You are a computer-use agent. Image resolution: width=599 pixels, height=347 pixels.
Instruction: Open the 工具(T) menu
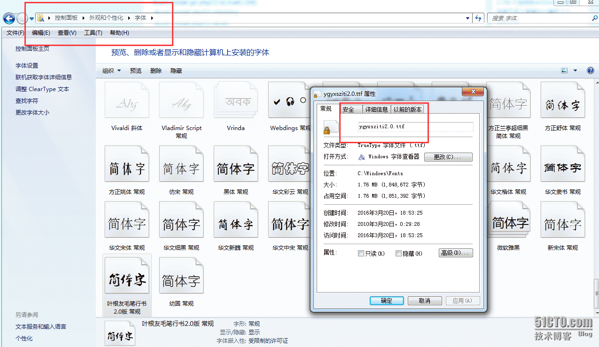click(93, 33)
